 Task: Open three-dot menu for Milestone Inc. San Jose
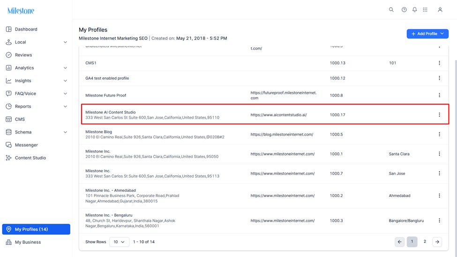[x=439, y=173]
